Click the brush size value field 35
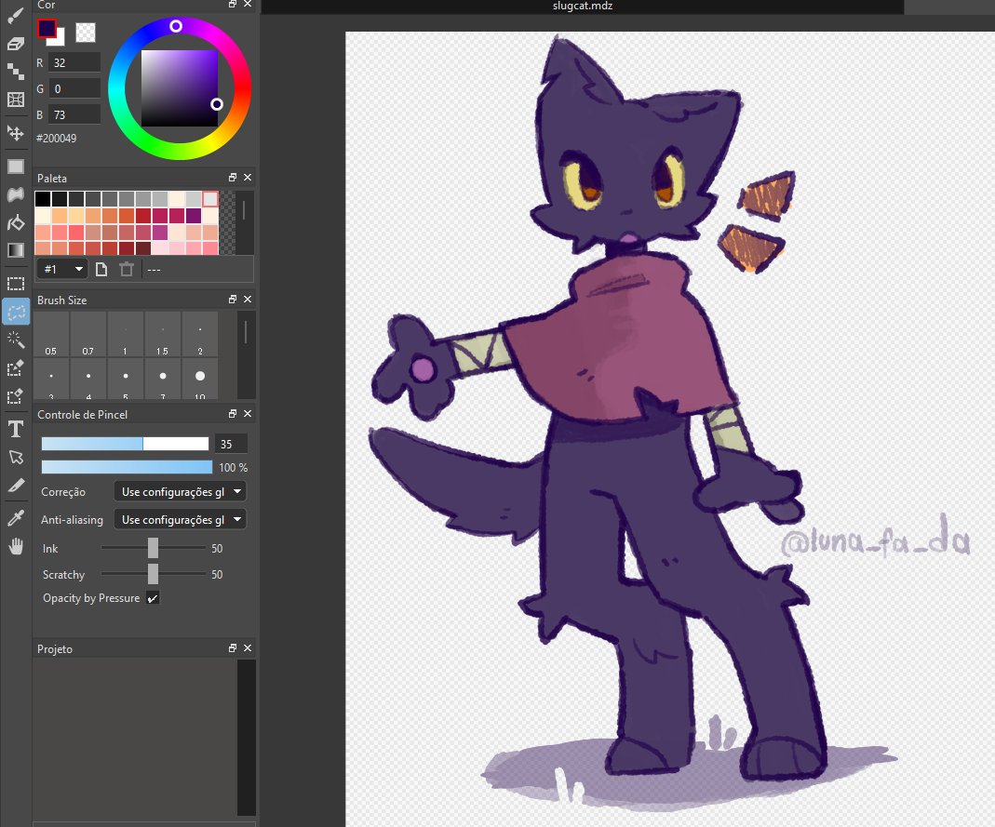Image resolution: width=995 pixels, height=827 pixels. click(231, 444)
